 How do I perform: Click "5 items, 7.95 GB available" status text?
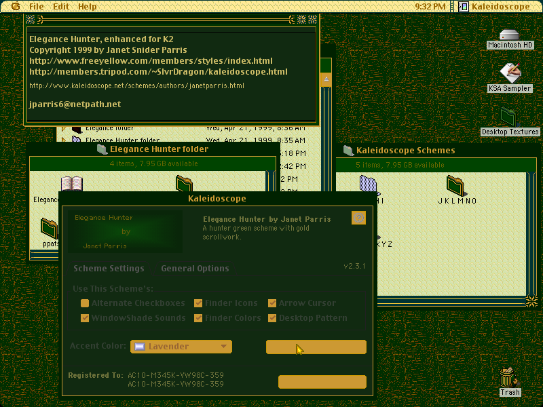(x=400, y=165)
